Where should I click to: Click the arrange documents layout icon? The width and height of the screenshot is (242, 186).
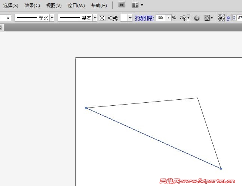135,5
